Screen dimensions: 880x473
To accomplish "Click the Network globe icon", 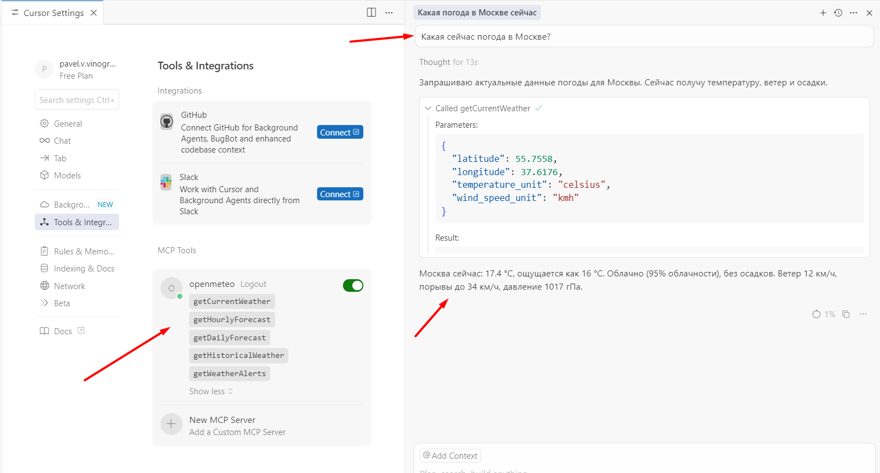I will click(x=45, y=286).
